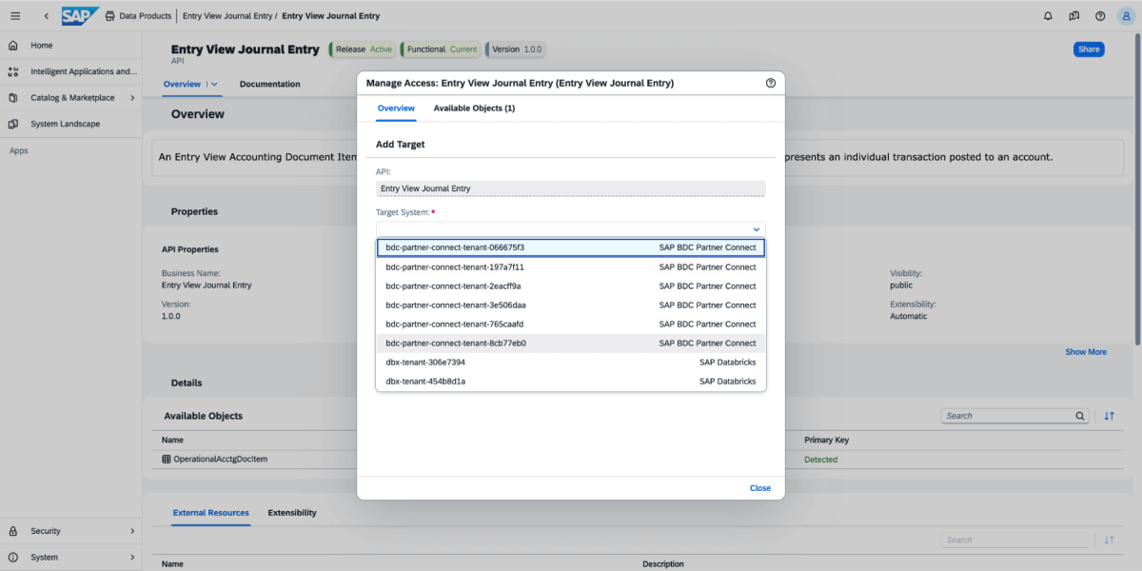Viewport: 1142px width, 571px height.
Task: Open the notifications bell icon
Action: tap(1048, 16)
